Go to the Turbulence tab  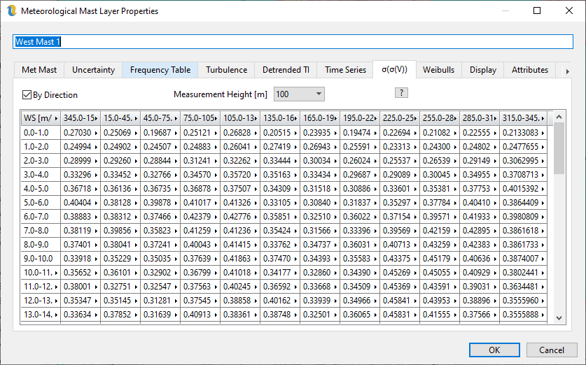pyautogui.click(x=226, y=70)
